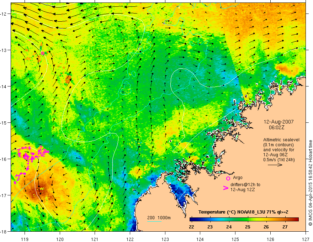Select the temperature color bar
This screenshot has height=242, width=313.
click(244, 220)
